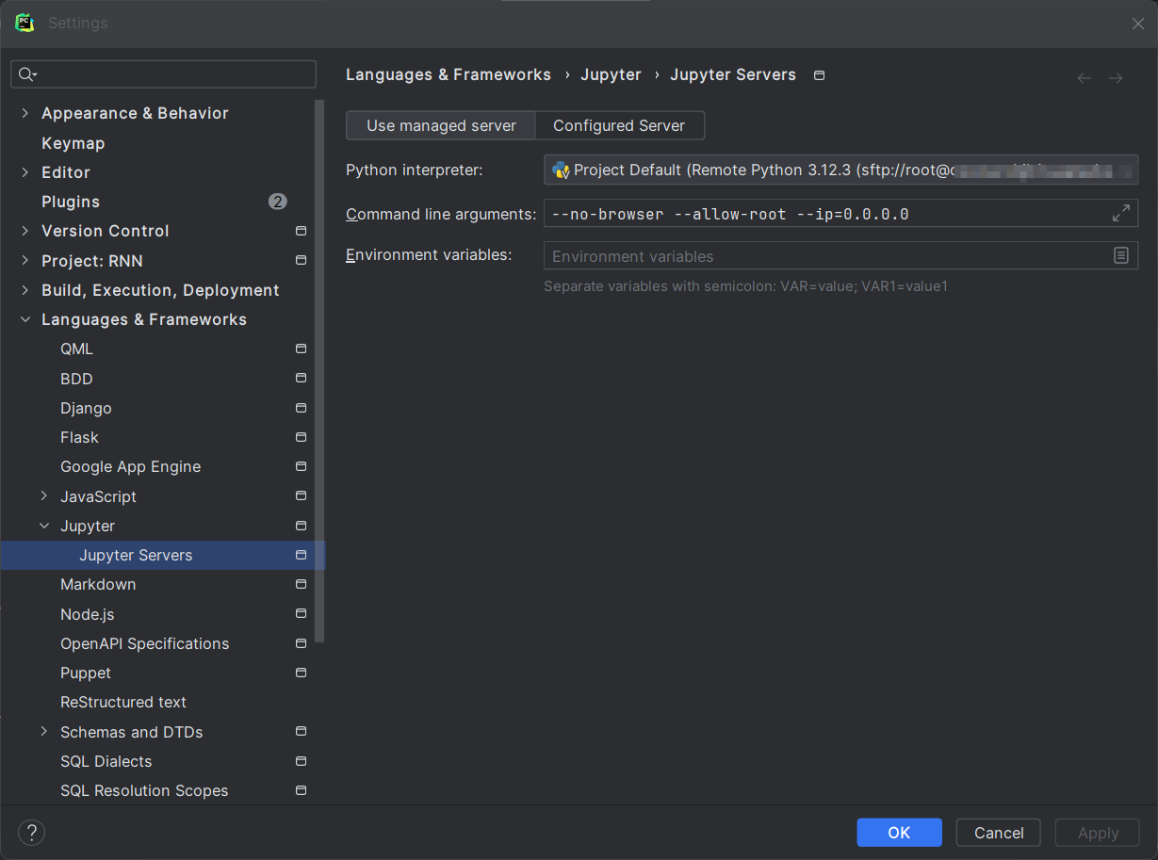
Task: Click project icon next to SQL Dialects
Action: (301, 761)
